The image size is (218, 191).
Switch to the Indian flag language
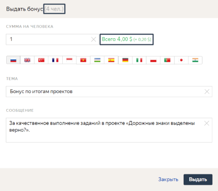pos(195,60)
